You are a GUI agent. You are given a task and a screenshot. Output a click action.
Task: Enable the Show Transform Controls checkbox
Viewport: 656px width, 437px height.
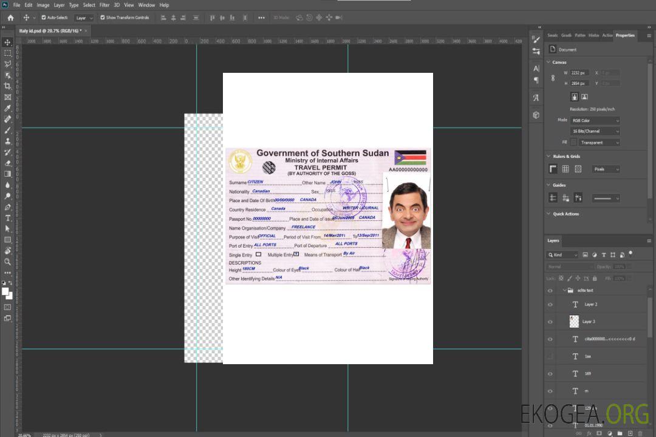[x=102, y=18]
